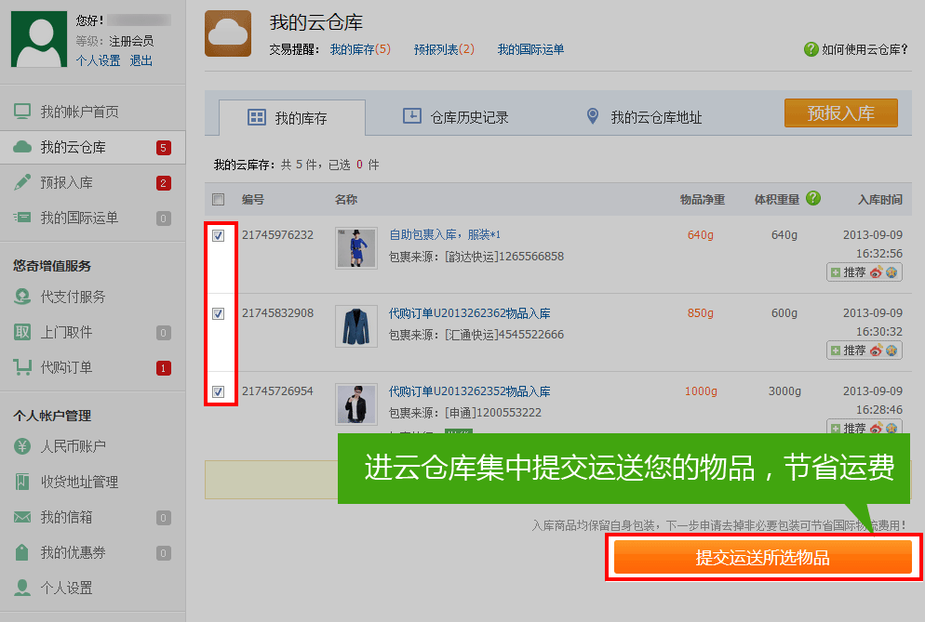The height and width of the screenshot is (622, 925).
Task: Open 我的优惠券 in the sidebar
Action: click(x=74, y=553)
